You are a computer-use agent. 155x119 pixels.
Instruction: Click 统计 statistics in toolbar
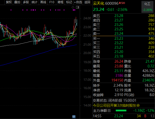(x=34, y=2)
